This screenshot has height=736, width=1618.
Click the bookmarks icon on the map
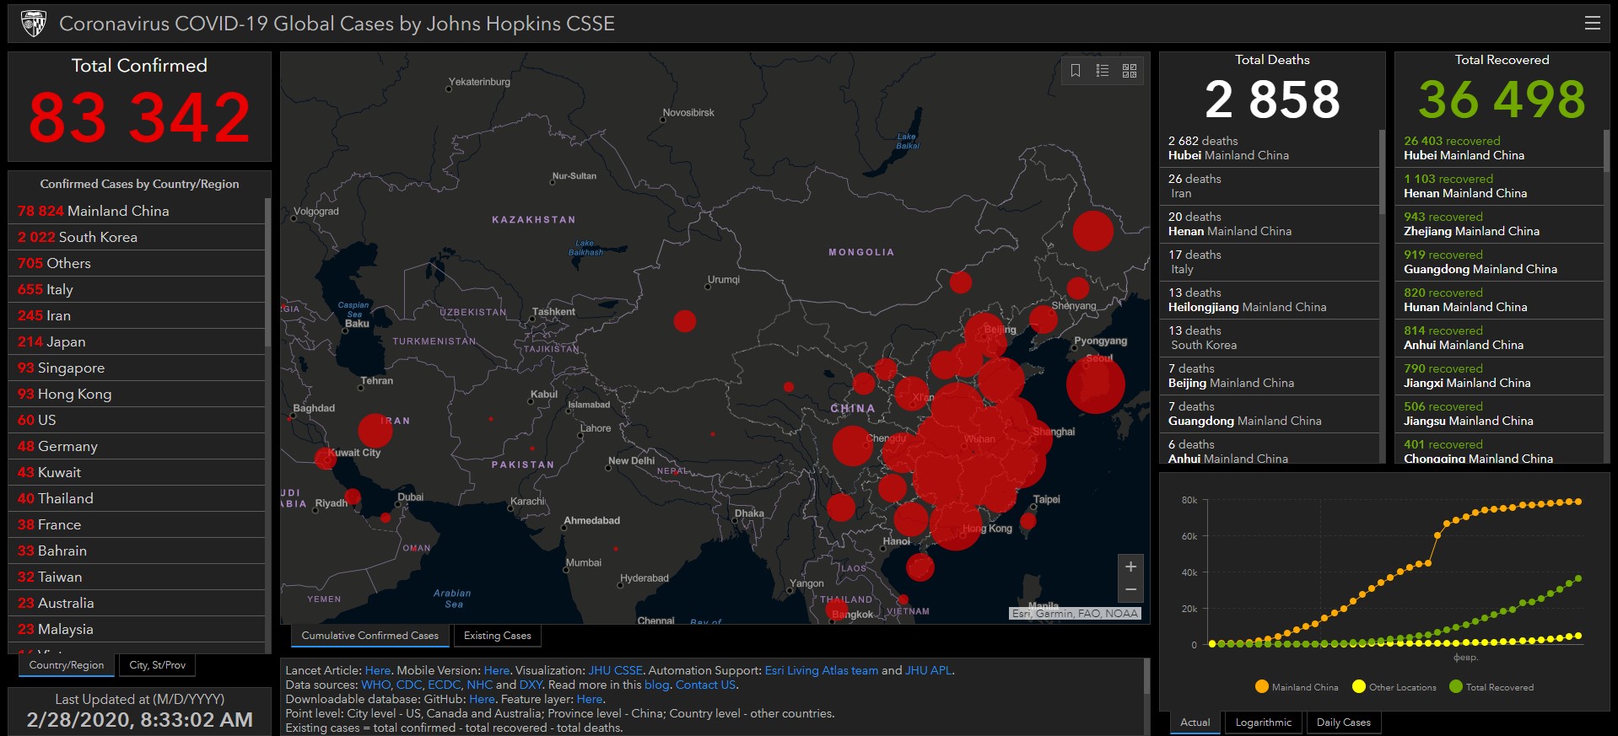point(1076,71)
